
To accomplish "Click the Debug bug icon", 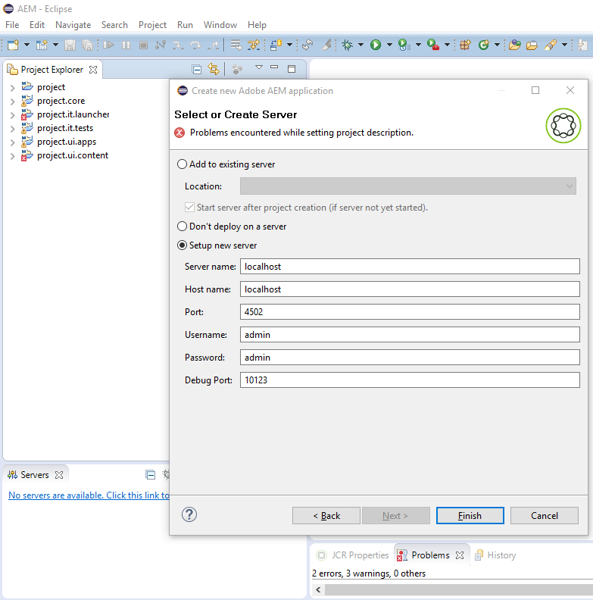I will click(348, 45).
